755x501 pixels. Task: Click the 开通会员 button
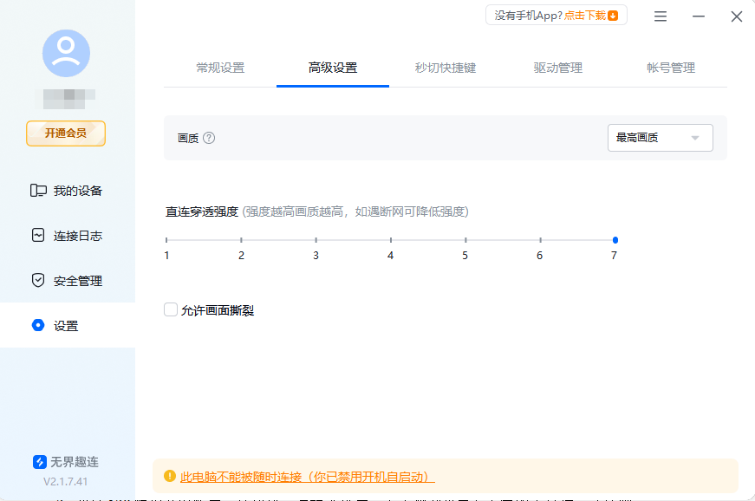click(x=65, y=133)
